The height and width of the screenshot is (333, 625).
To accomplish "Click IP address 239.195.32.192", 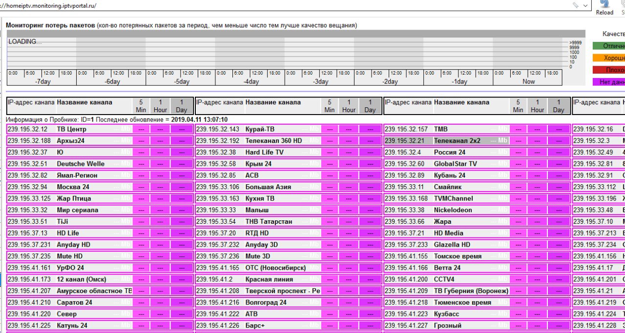I will click(218, 141).
